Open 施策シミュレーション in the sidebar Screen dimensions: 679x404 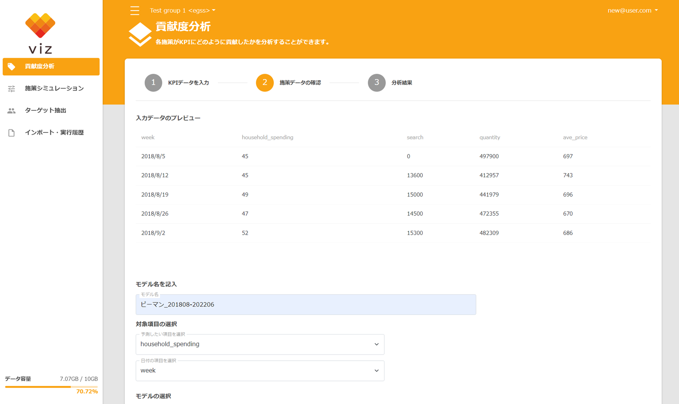(x=51, y=88)
